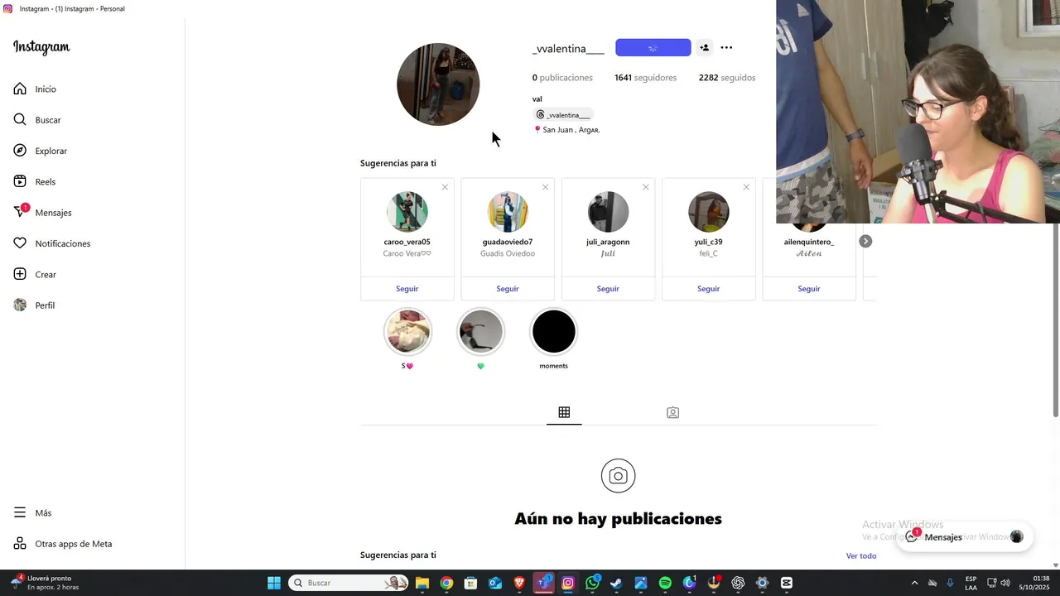This screenshot has height=596, width=1060.
Task: Open juli_aragonn avatar
Action: pos(608,212)
